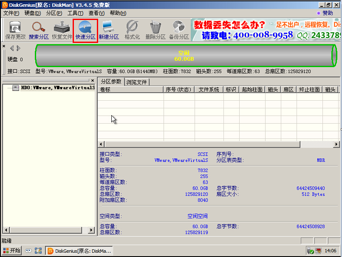Open the 工具(T) menu
The height and width of the screenshot is (257, 342).
pos(75,13)
